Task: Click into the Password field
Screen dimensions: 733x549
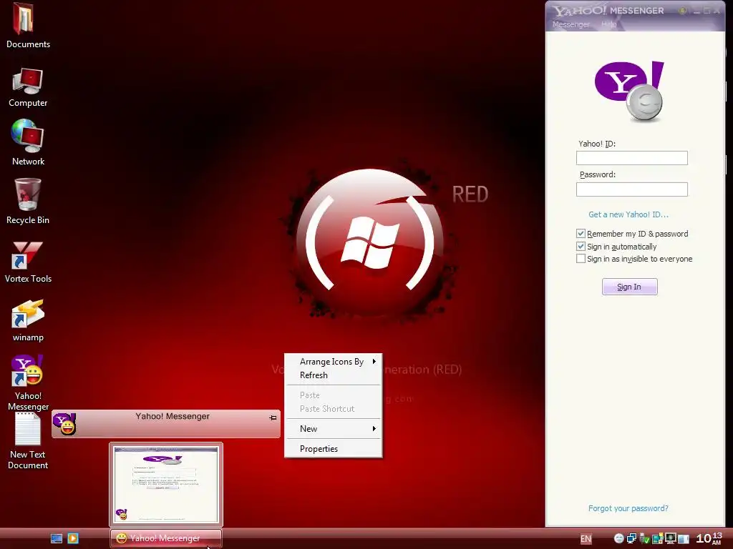Action: [631, 189]
